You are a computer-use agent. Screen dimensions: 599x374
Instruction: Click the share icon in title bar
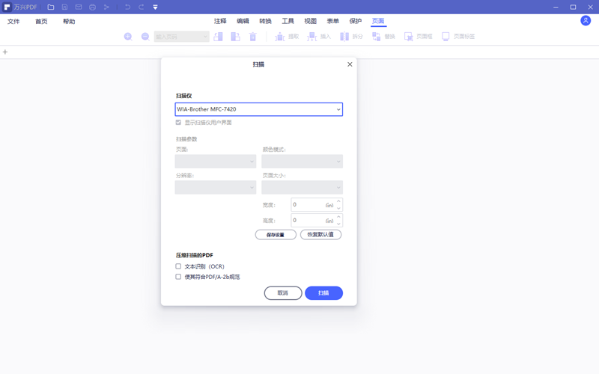coord(106,7)
